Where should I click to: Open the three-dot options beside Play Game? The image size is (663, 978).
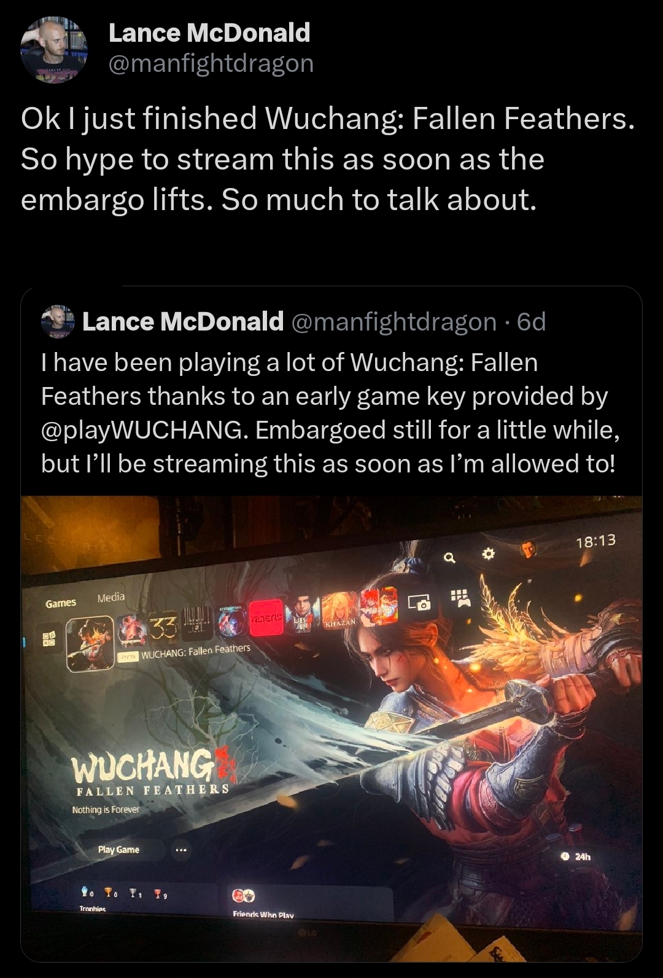pos(180,851)
